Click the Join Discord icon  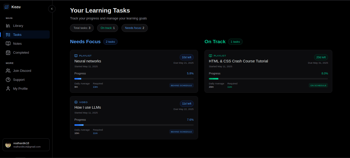pyautogui.click(x=8, y=71)
